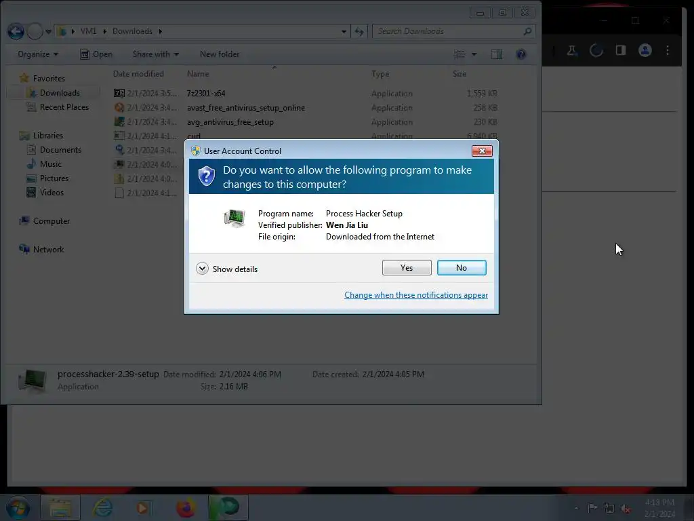Click Yes in User Account Control dialog

coord(407,267)
